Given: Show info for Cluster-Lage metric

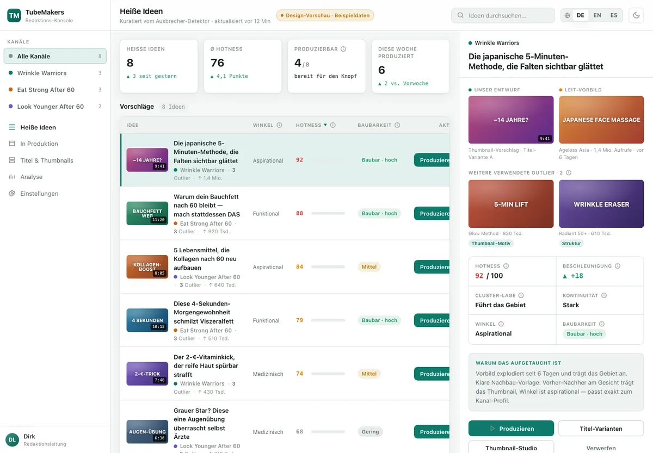Looking at the screenshot, I should pyautogui.click(x=521, y=295).
